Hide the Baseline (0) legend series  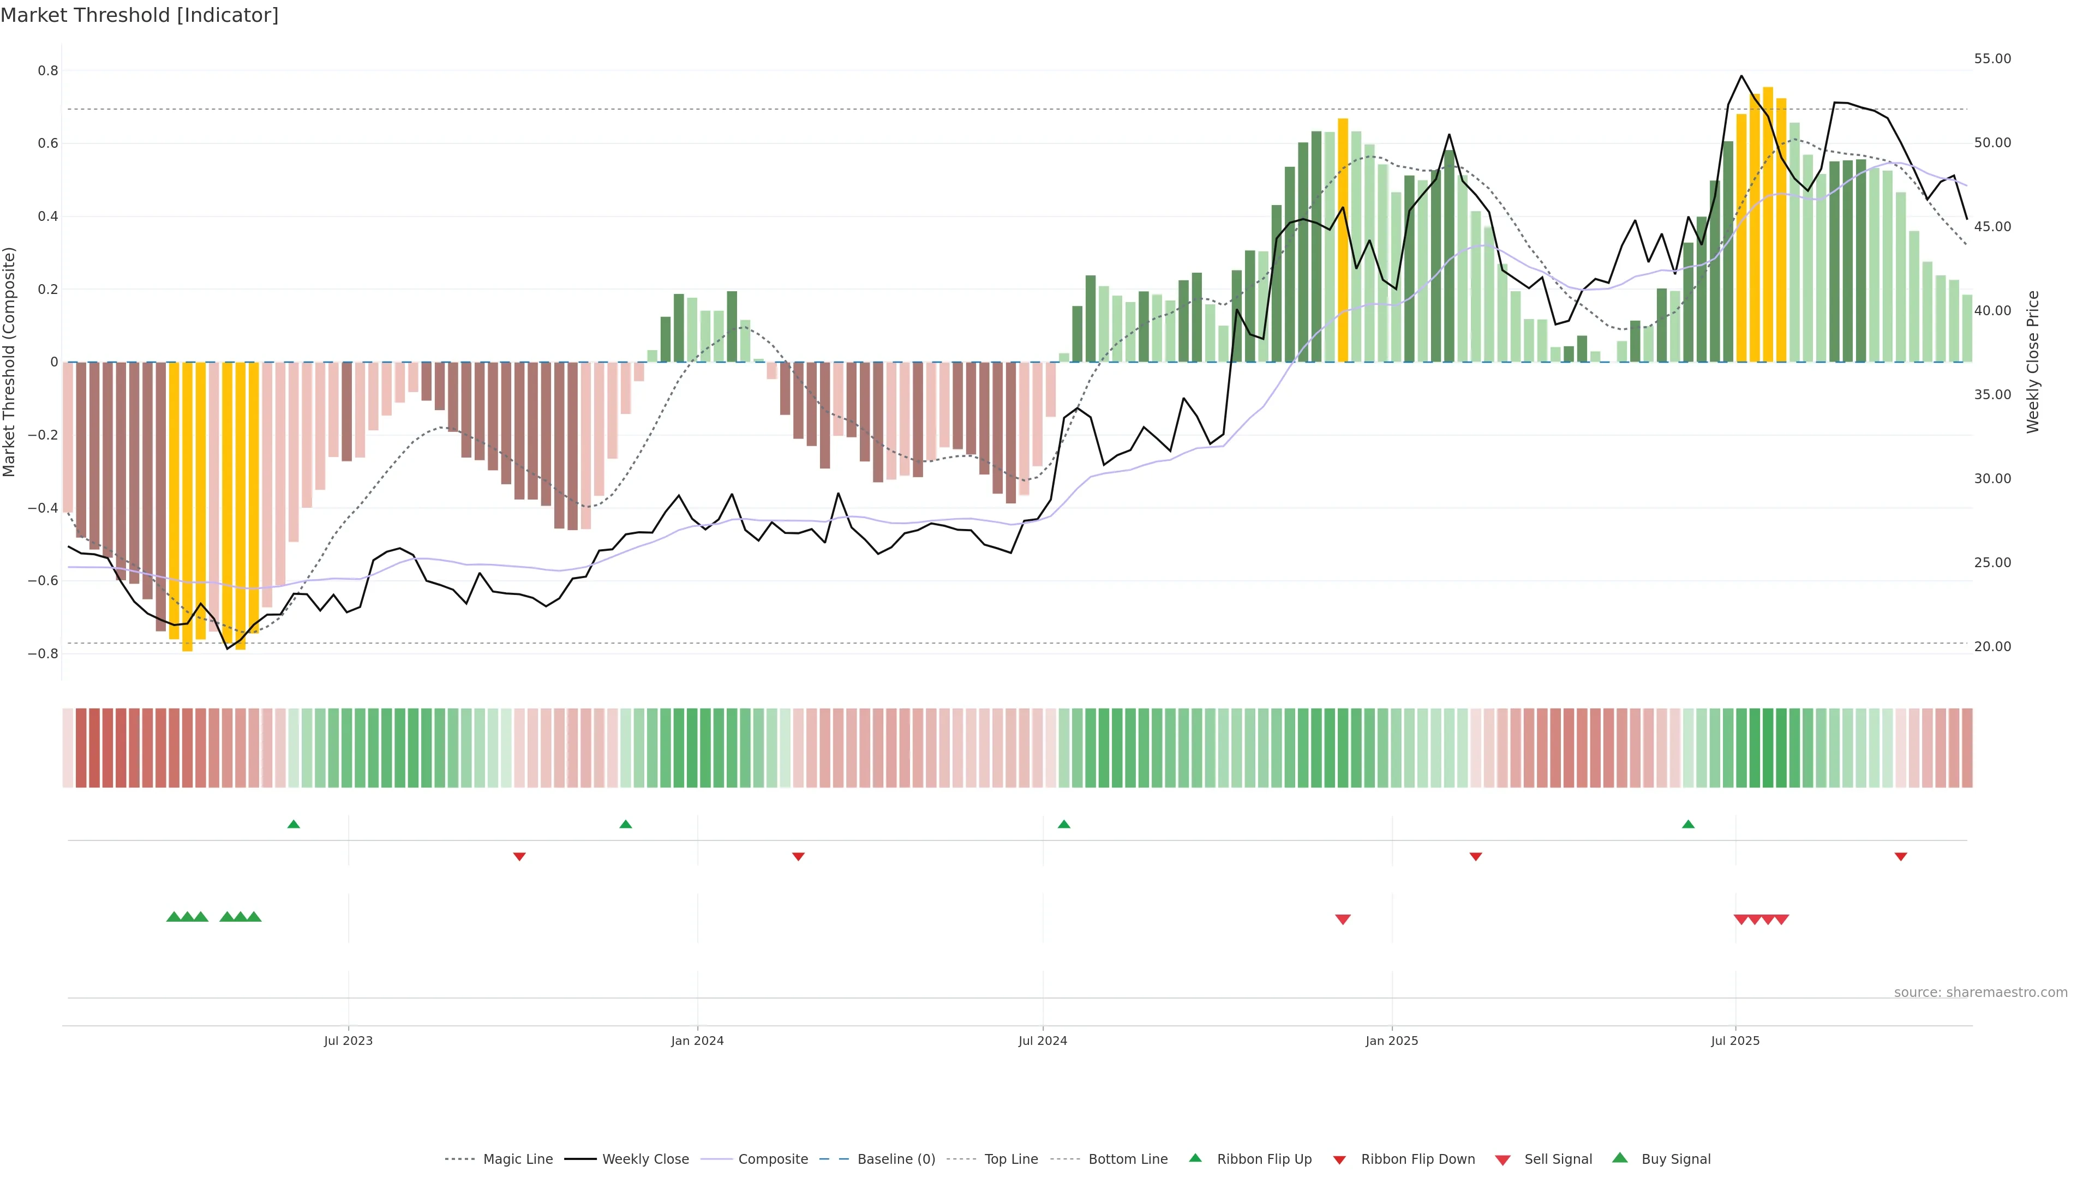coord(896,1159)
